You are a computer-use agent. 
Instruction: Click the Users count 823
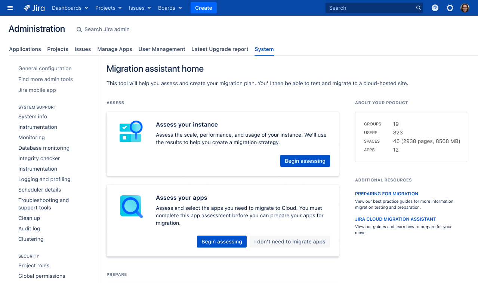[398, 133]
